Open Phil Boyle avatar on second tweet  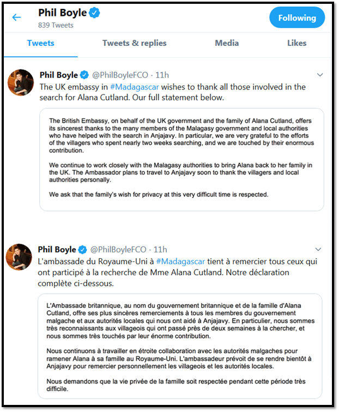[19, 257]
